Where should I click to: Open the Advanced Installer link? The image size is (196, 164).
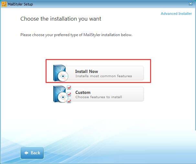(176, 14)
